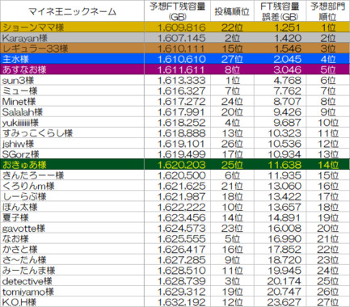
Task: Click the マイネ王ニックネーム column header
Action: pyautogui.click(x=72, y=11)
